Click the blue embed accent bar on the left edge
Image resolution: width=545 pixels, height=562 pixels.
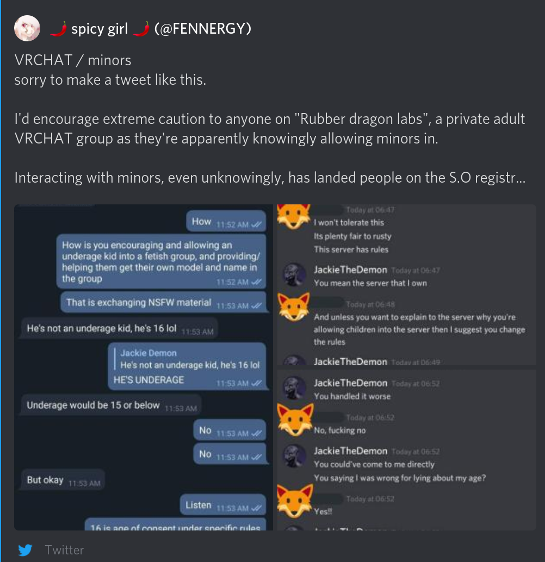pyautogui.click(x=1, y=281)
